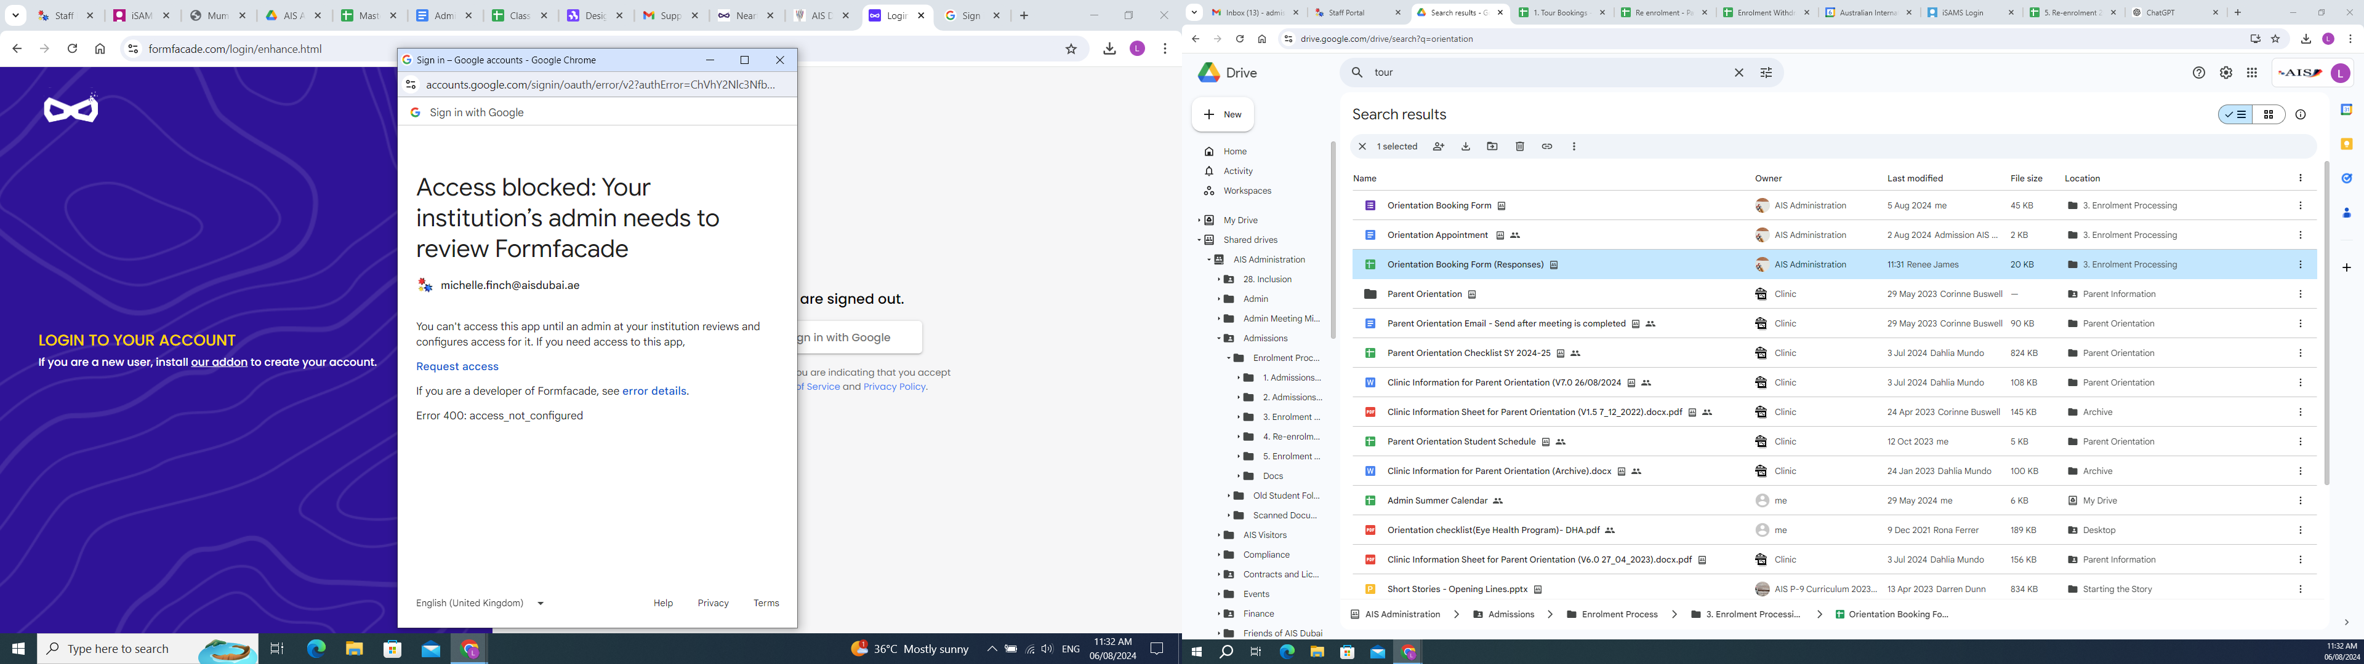Copy link of selected file

pyautogui.click(x=1546, y=147)
